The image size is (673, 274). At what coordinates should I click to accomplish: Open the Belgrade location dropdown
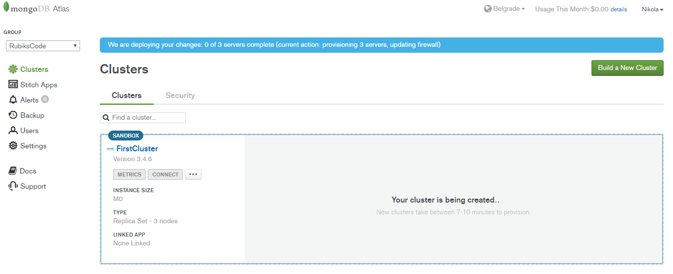point(505,9)
